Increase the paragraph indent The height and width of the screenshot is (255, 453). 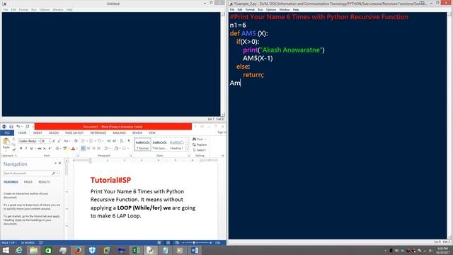pos(115,141)
